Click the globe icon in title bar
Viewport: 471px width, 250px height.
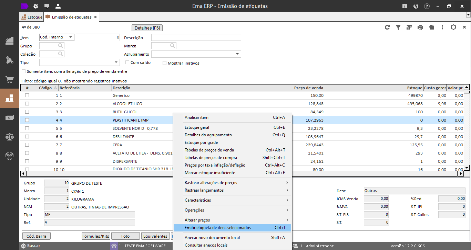click(x=416, y=6)
